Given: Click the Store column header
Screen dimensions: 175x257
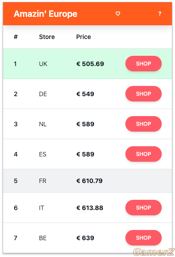Looking at the screenshot, I should (x=47, y=37).
